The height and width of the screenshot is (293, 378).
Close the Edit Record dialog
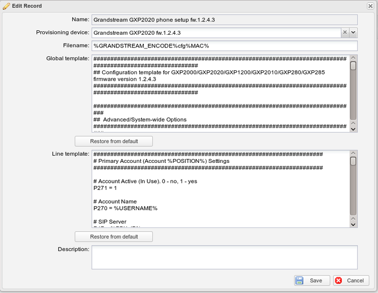pos(370,6)
